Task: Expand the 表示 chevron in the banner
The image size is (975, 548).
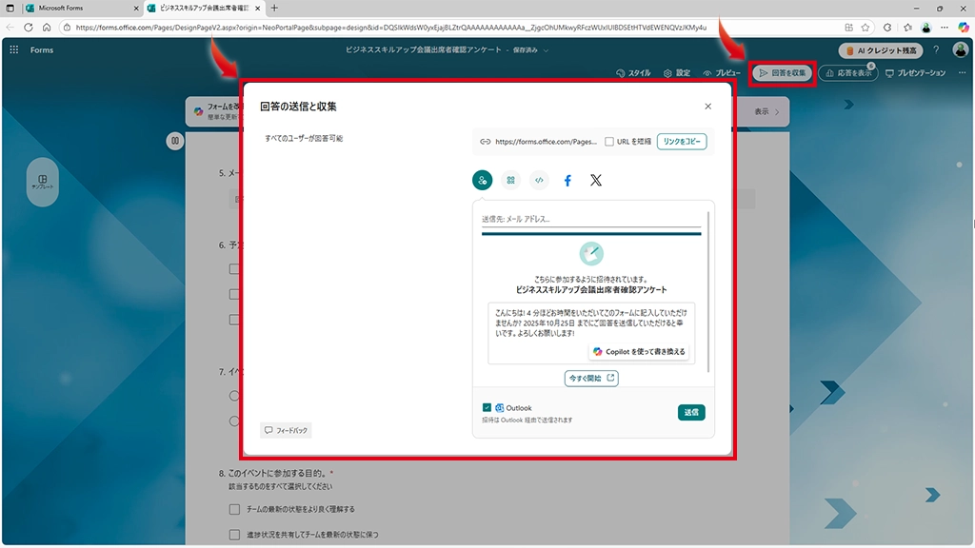Action: tap(777, 111)
